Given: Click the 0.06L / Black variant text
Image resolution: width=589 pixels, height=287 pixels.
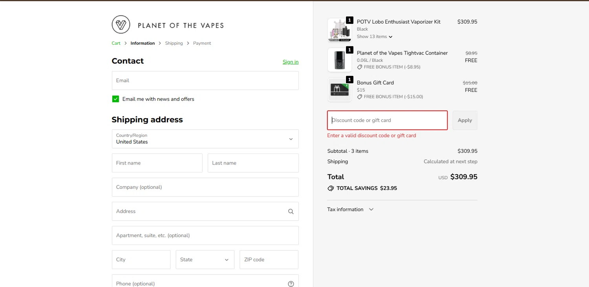Looking at the screenshot, I should pos(370,60).
